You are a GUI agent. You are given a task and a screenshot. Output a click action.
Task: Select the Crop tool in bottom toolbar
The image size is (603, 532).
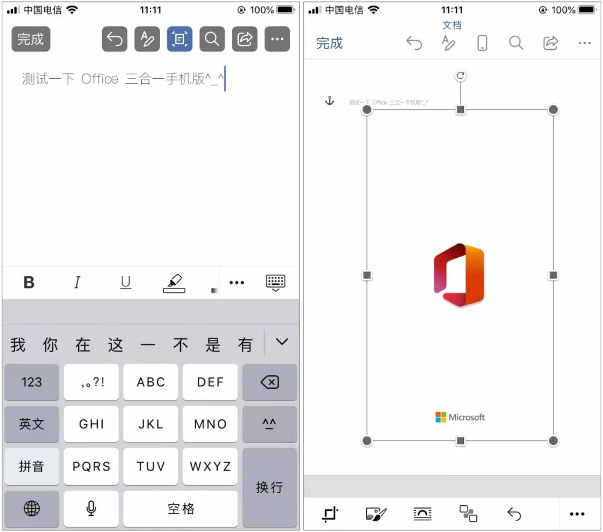(x=329, y=514)
